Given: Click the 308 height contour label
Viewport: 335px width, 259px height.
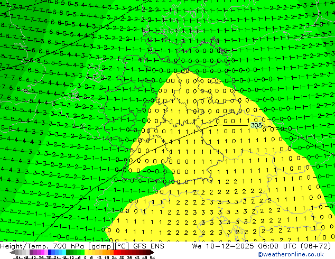Looking at the screenshot, I should [x=256, y=125].
